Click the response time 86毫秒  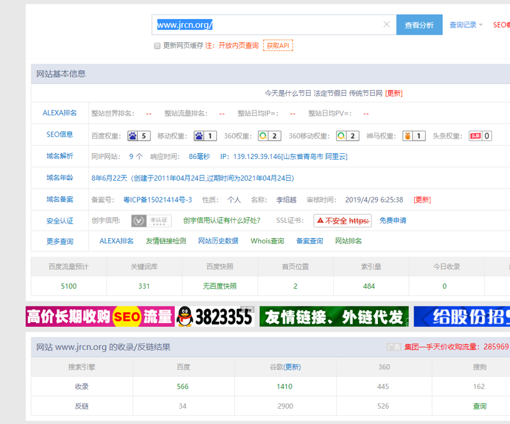click(x=199, y=156)
